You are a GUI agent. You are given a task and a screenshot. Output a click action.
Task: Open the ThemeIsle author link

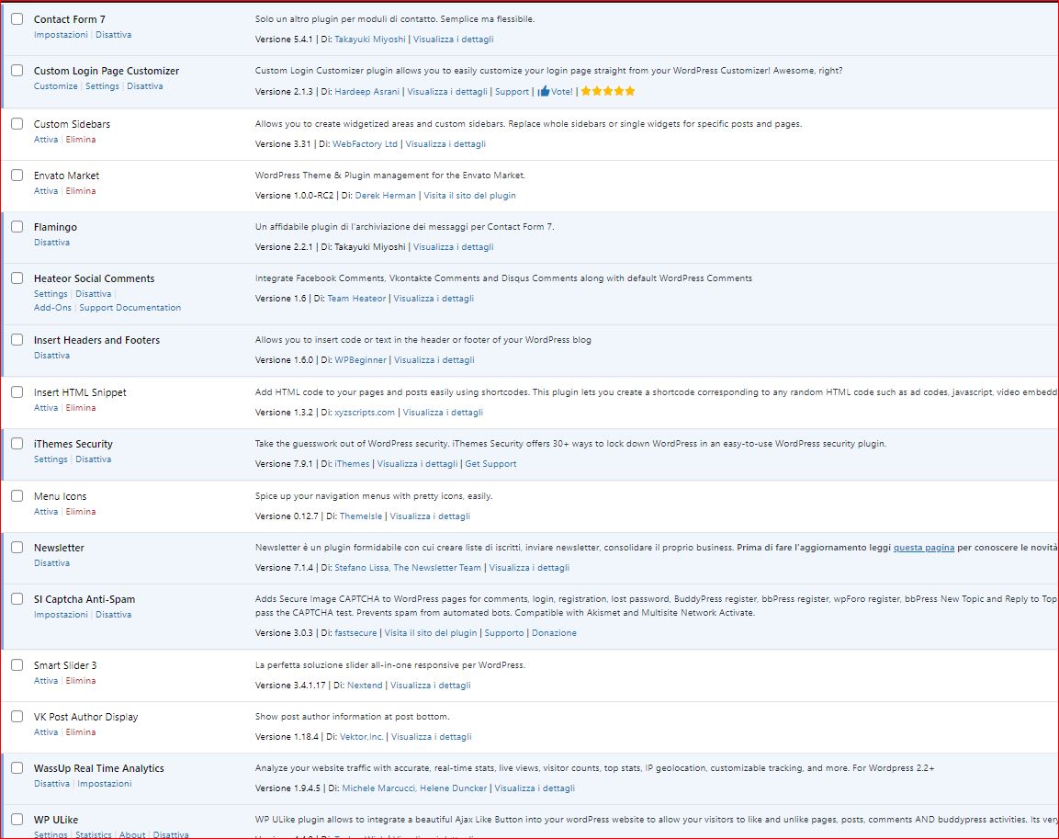pos(361,516)
